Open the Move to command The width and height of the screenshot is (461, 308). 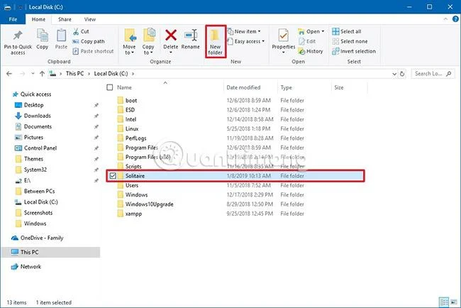129,41
